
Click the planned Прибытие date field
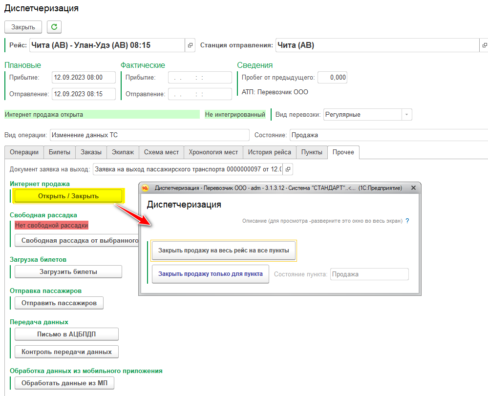pyautogui.click(x=84, y=78)
